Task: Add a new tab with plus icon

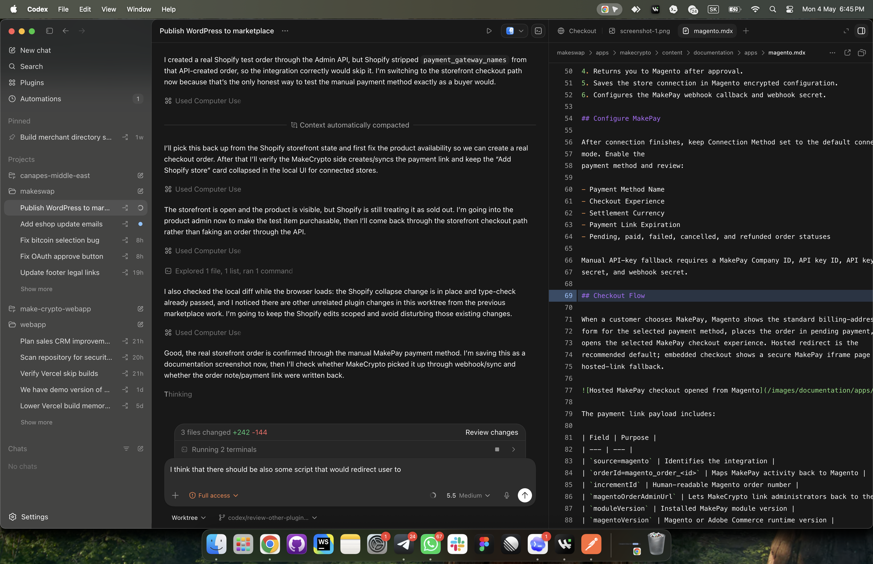Action: click(746, 31)
